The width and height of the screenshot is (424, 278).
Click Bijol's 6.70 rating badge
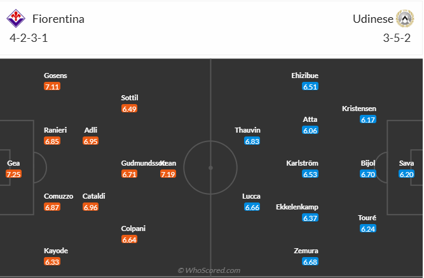click(369, 174)
